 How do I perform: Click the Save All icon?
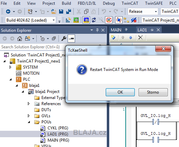[x=69, y=11]
